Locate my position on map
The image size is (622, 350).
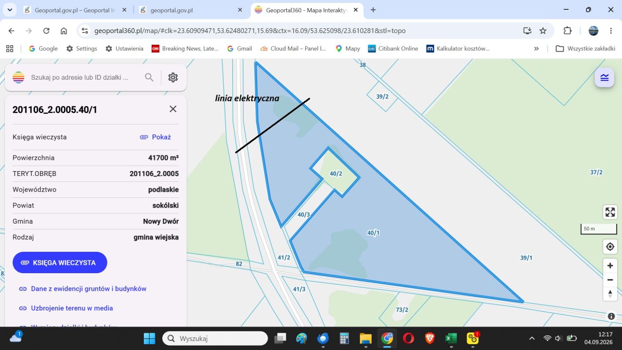610,246
